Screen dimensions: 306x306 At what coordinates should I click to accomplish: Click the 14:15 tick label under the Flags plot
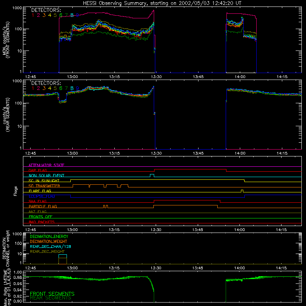click(281, 230)
